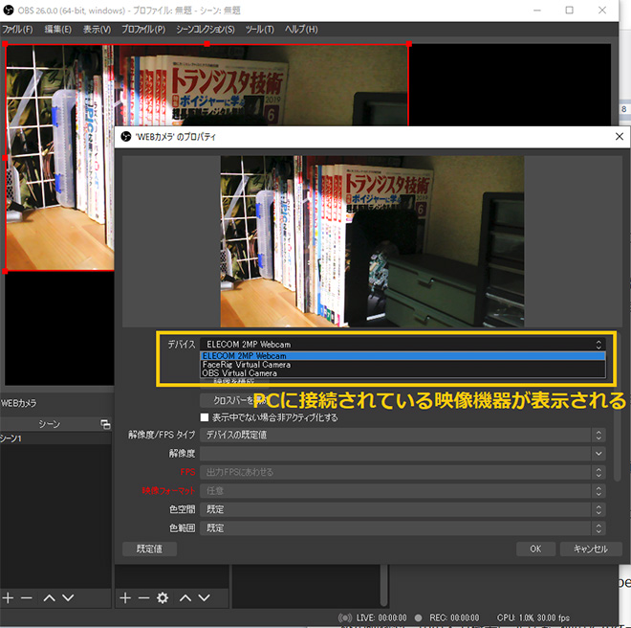Open the 色範囲 dropdown
Viewport: 631px width, 628px height.
[403, 528]
